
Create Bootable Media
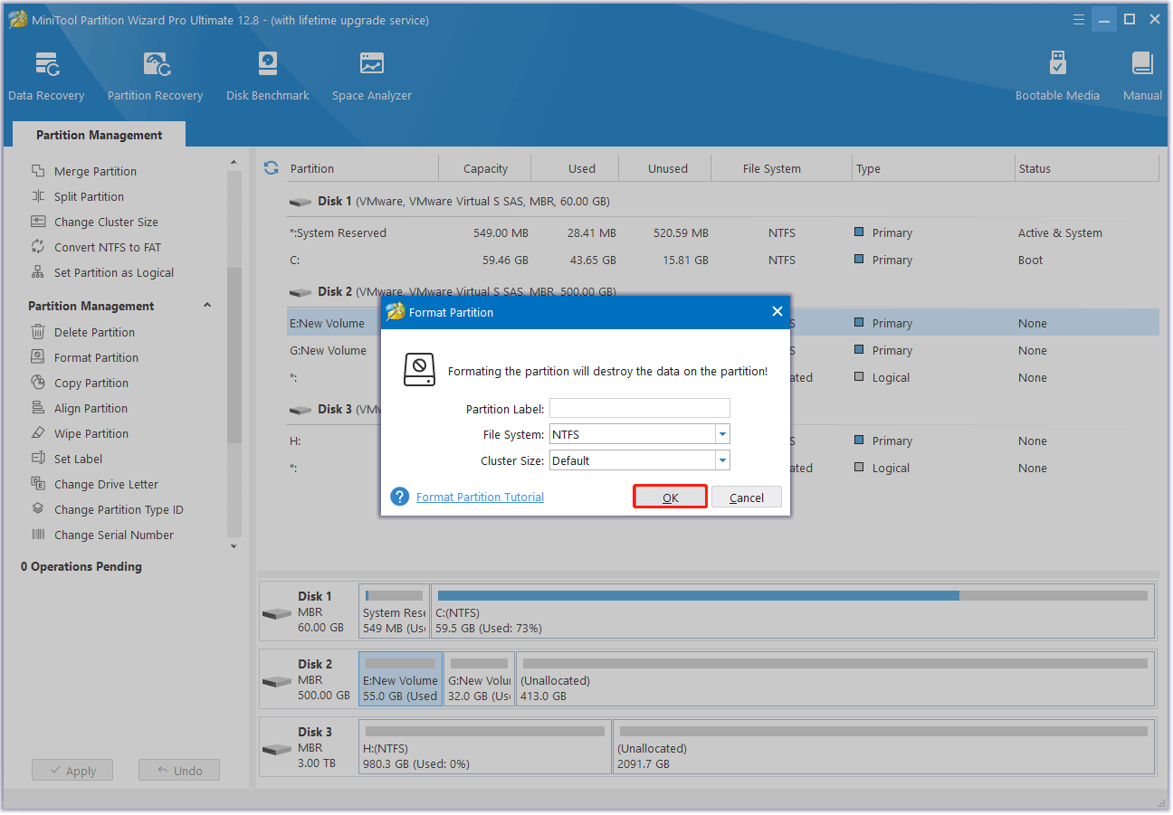point(1057,77)
